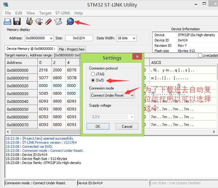Click Device Information value 'Rev Y'
This screenshot has width=218, height=188.
tap(182, 46)
